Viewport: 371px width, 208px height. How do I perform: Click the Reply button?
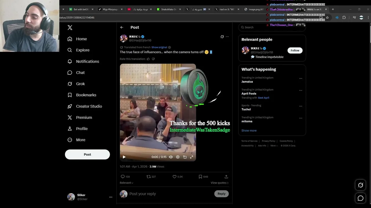(x=221, y=194)
